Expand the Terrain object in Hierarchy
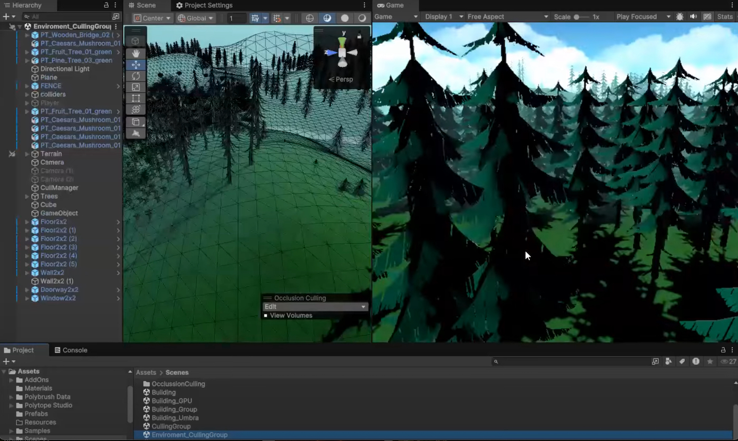Screen dimensions: 738x441 27,154
